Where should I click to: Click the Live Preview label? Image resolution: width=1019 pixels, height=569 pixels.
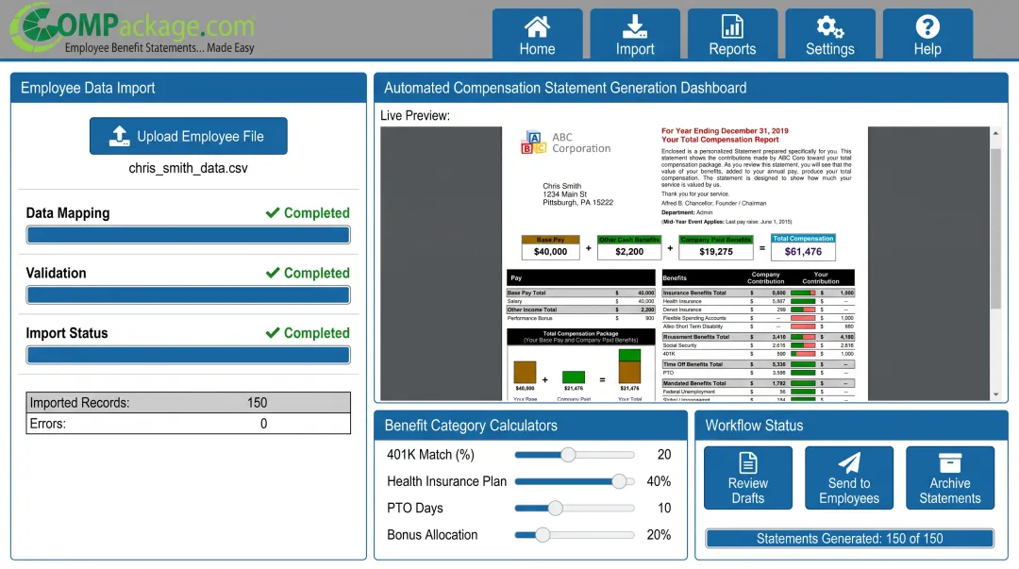point(414,115)
